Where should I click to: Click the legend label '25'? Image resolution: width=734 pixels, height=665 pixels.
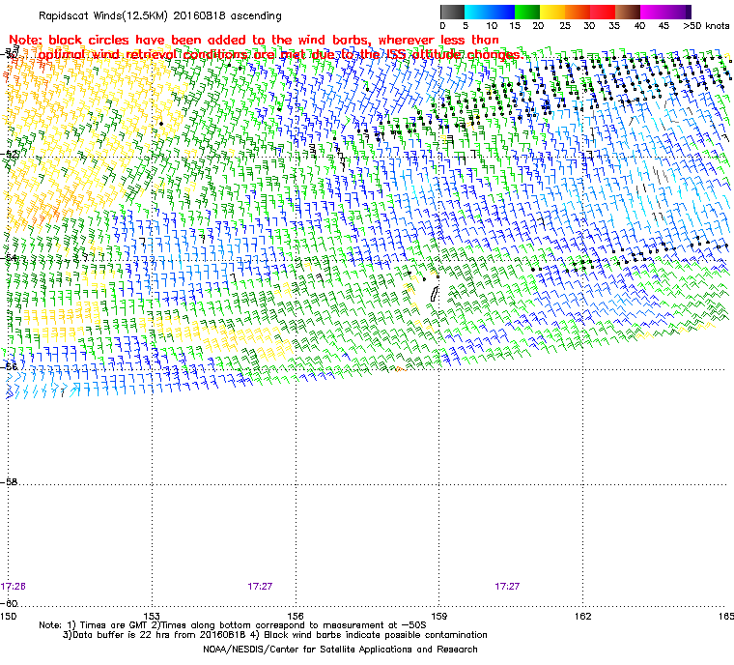(565, 26)
